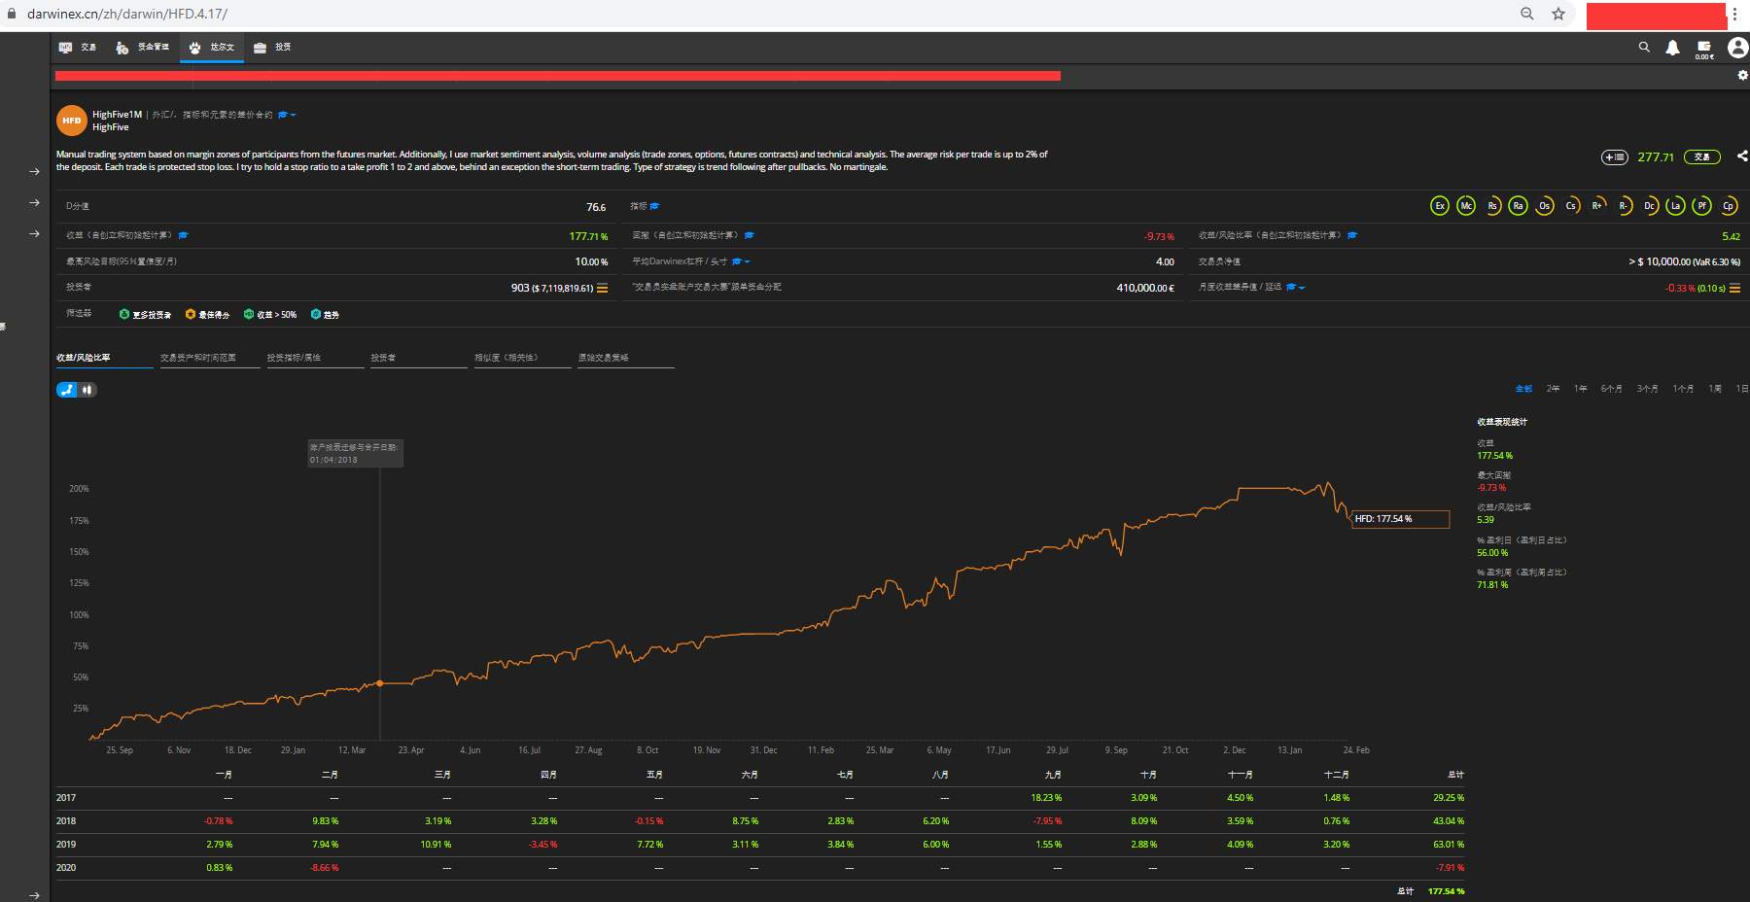Open the Ra attribute badge
This screenshot has width=1750, height=902.
(x=1518, y=205)
